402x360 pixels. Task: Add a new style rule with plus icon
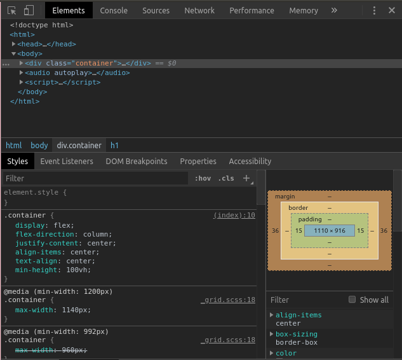point(246,178)
